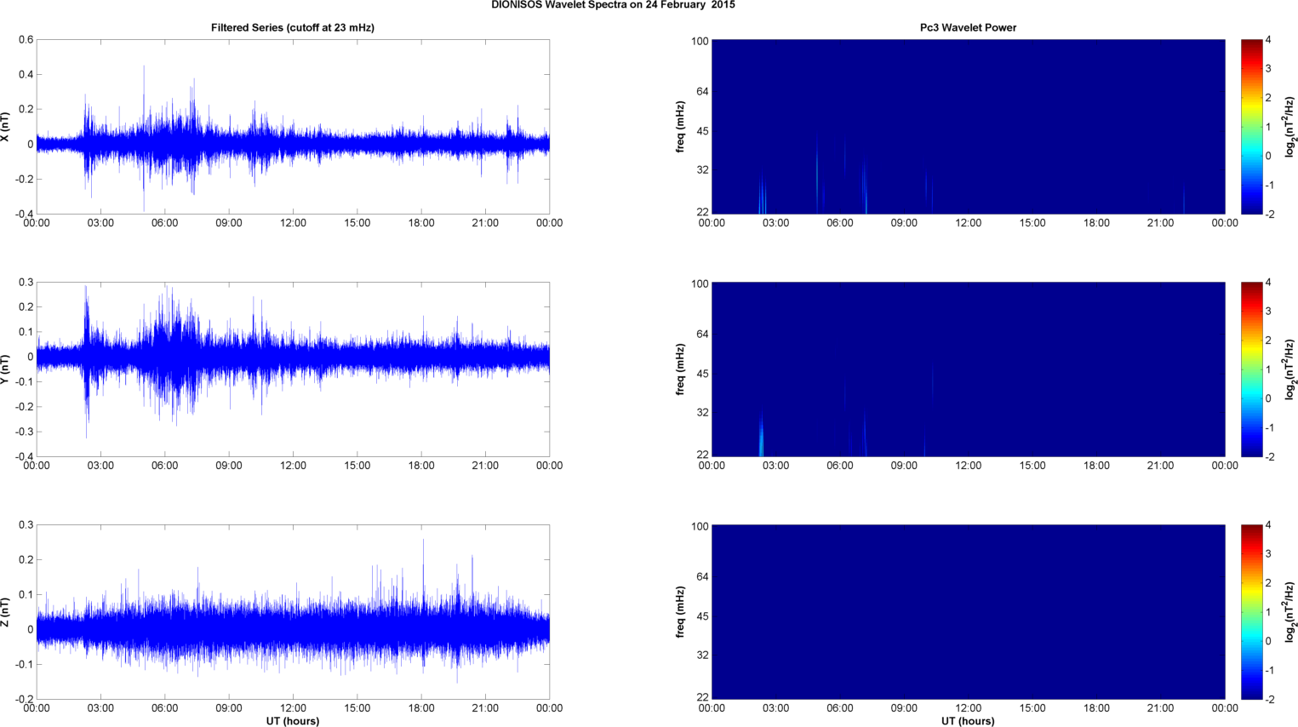Click the '45' frequency tick of the middle spectrogram
This screenshot has width=1298, height=727.
coord(702,375)
